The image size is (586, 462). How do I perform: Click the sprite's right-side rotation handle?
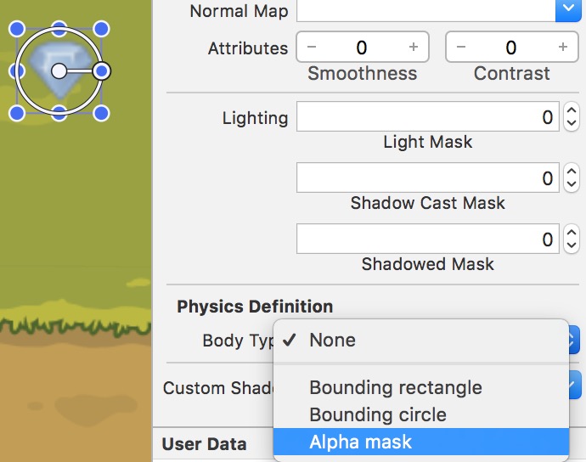click(x=101, y=71)
